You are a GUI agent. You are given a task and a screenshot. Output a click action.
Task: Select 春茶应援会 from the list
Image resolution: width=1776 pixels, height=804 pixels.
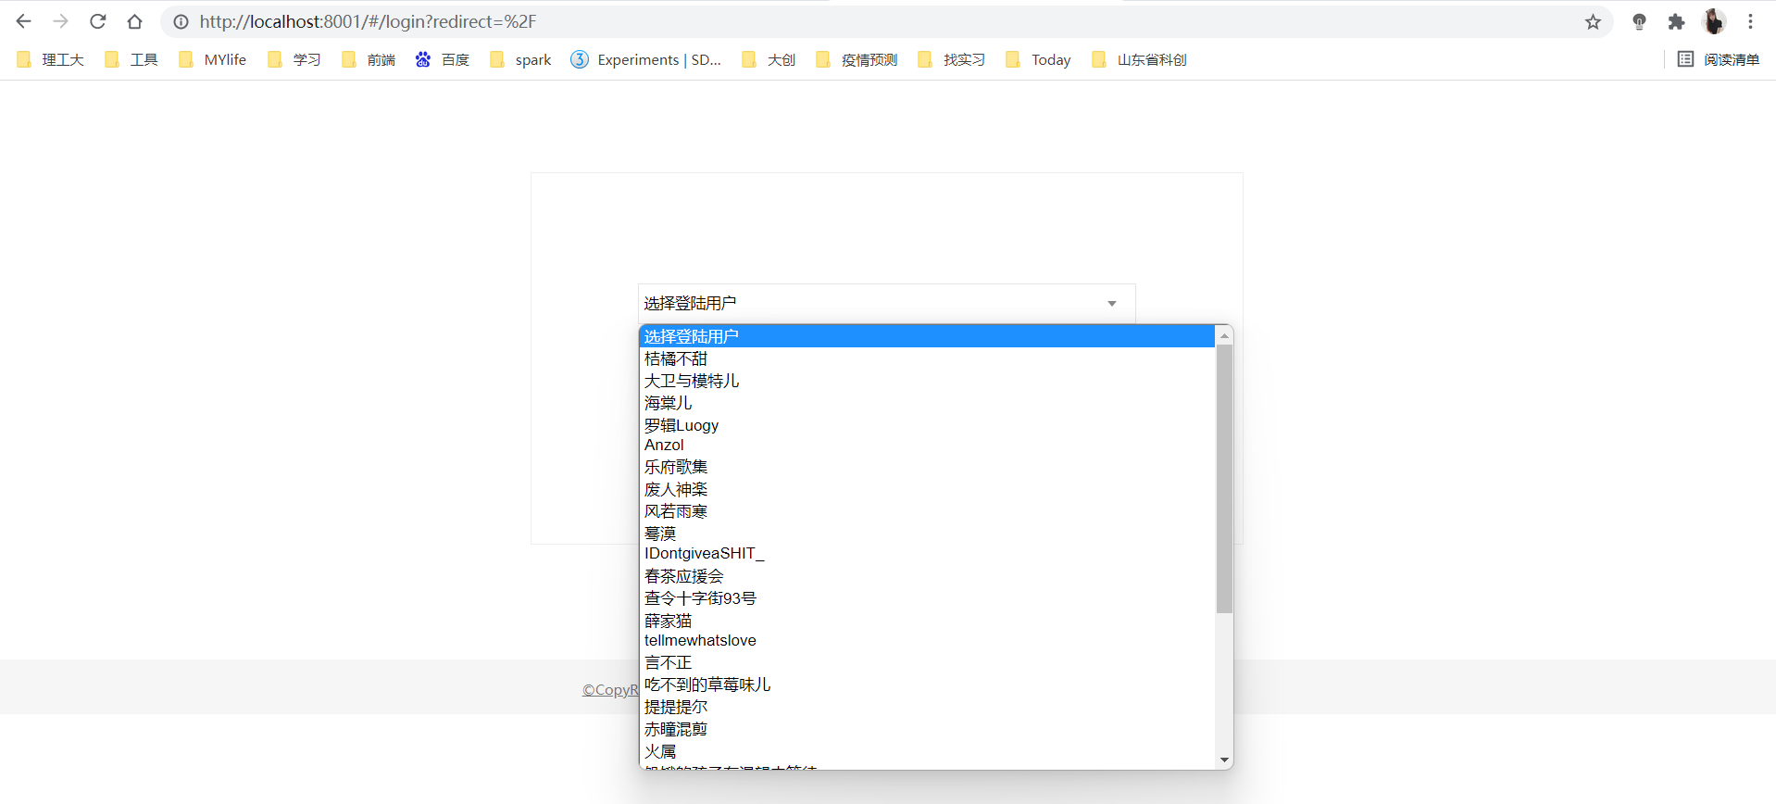[x=927, y=576]
